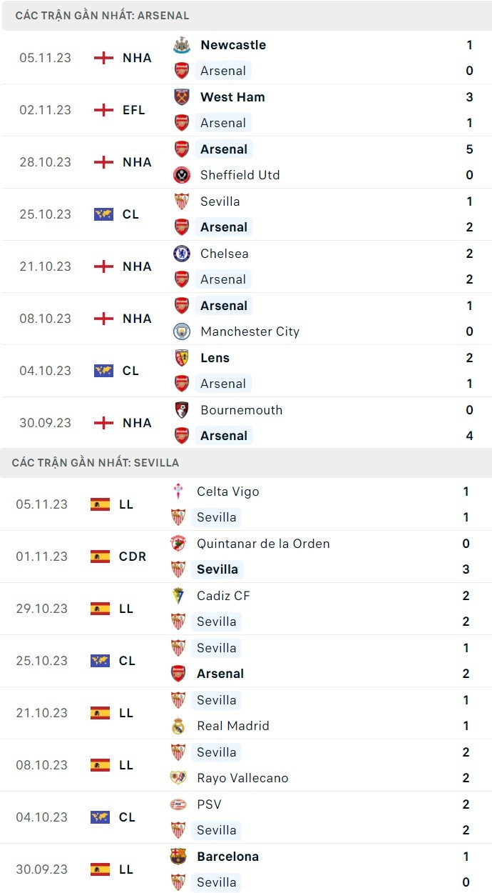Click the Bournemouth crest icon
The height and width of the screenshot is (893, 492).
(x=182, y=410)
